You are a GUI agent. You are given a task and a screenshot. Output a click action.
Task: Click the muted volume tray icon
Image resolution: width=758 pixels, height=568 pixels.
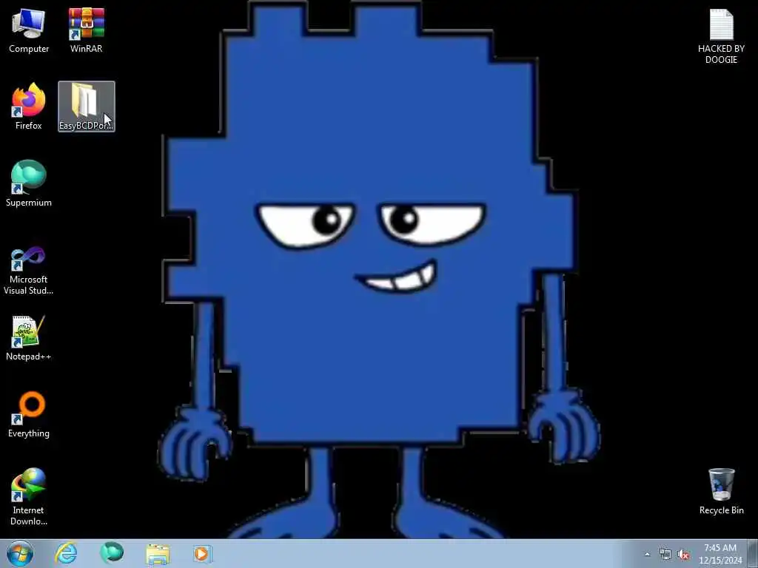click(x=683, y=555)
